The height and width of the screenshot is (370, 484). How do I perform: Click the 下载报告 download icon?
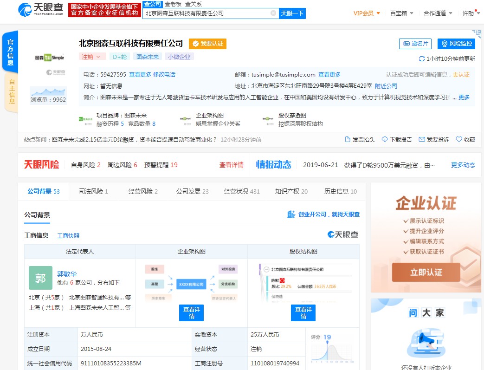pyautogui.click(x=385, y=139)
